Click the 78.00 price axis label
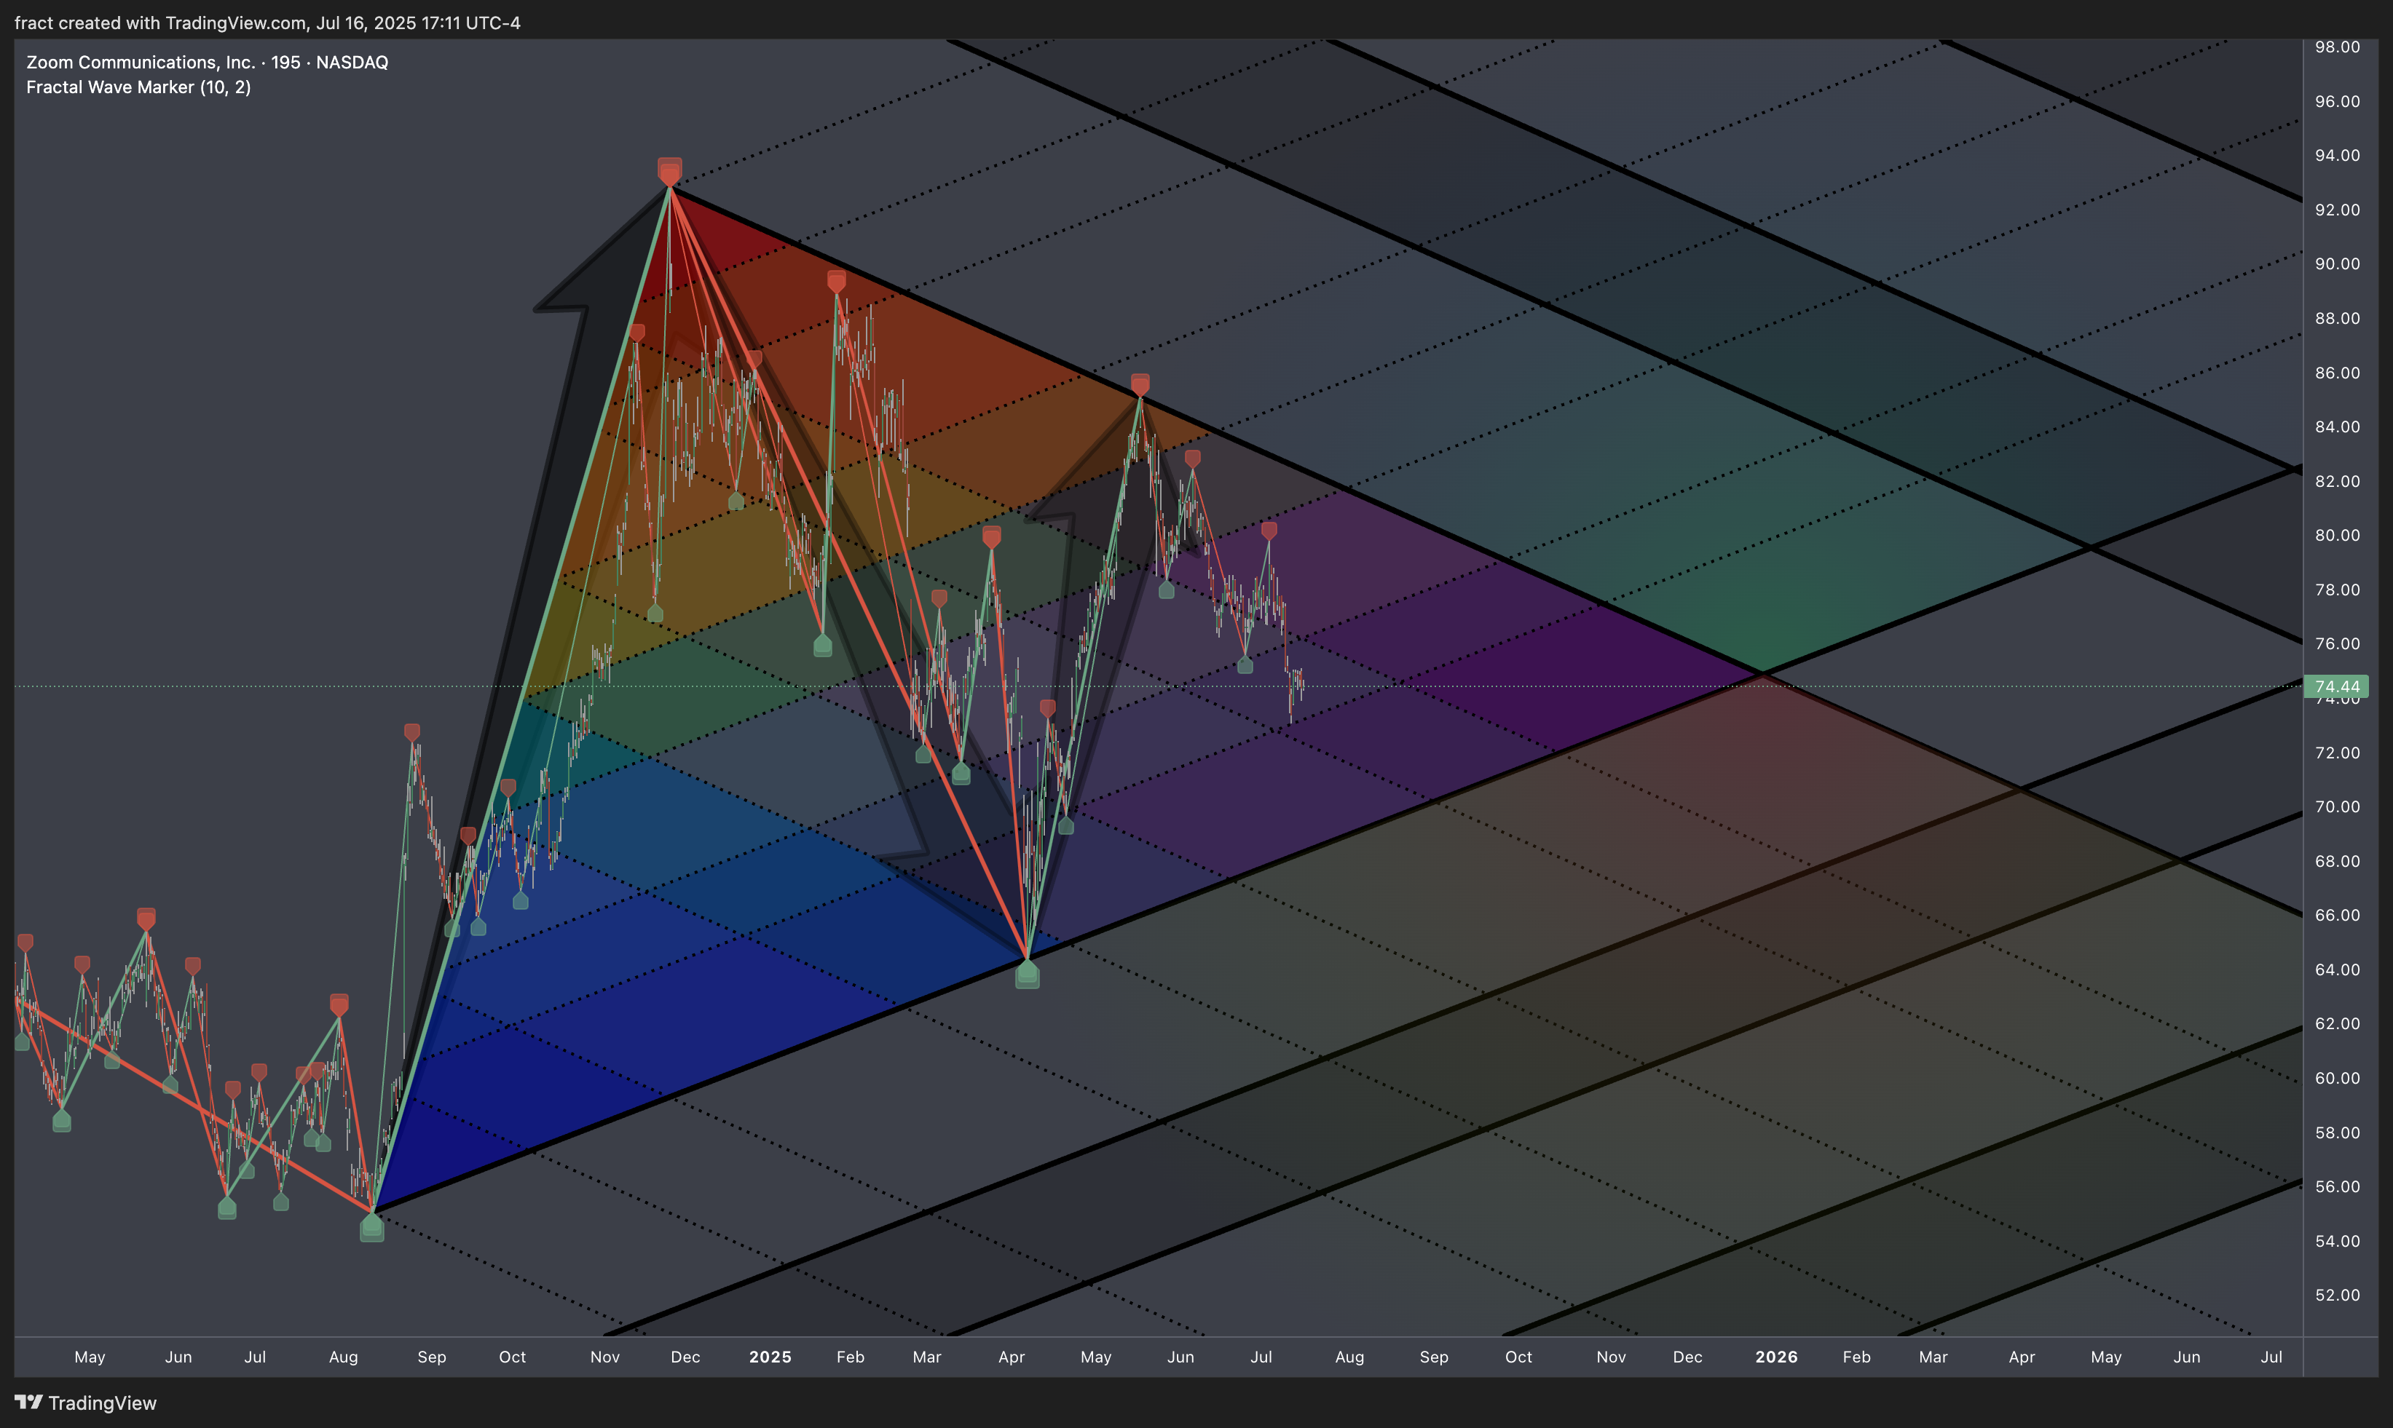This screenshot has width=2393, height=1428. click(x=2337, y=590)
